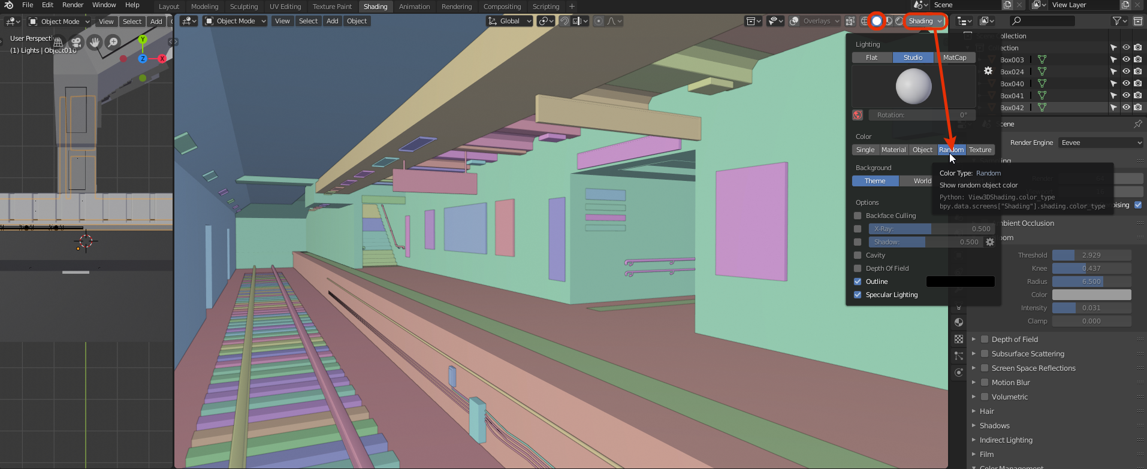Enable the Backface Culling checkbox
Image resolution: width=1147 pixels, height=469 pixels.
pyautogui.click(x=858, y=216)
